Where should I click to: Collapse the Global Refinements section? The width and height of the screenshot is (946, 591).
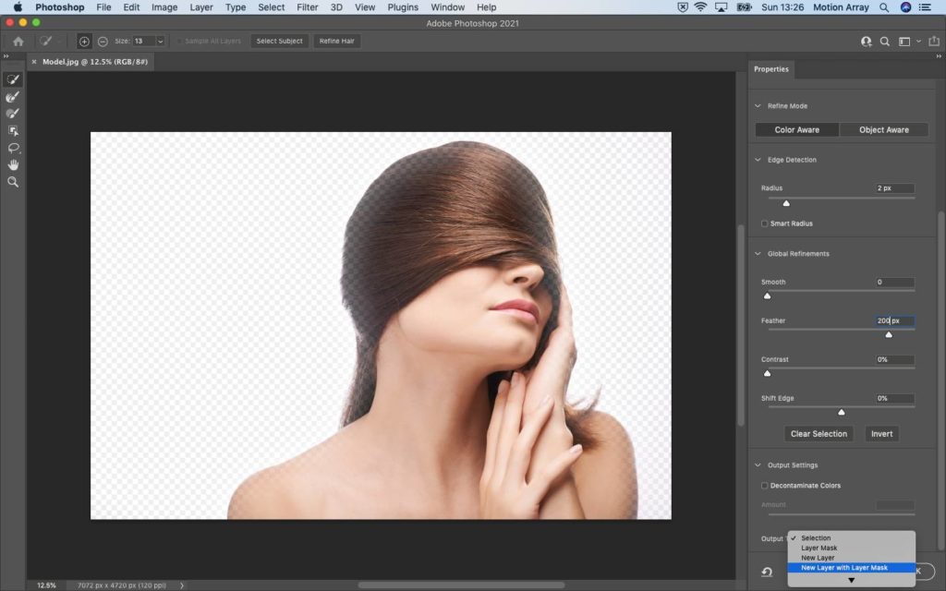pyautogui.click(x=758, y=254)
